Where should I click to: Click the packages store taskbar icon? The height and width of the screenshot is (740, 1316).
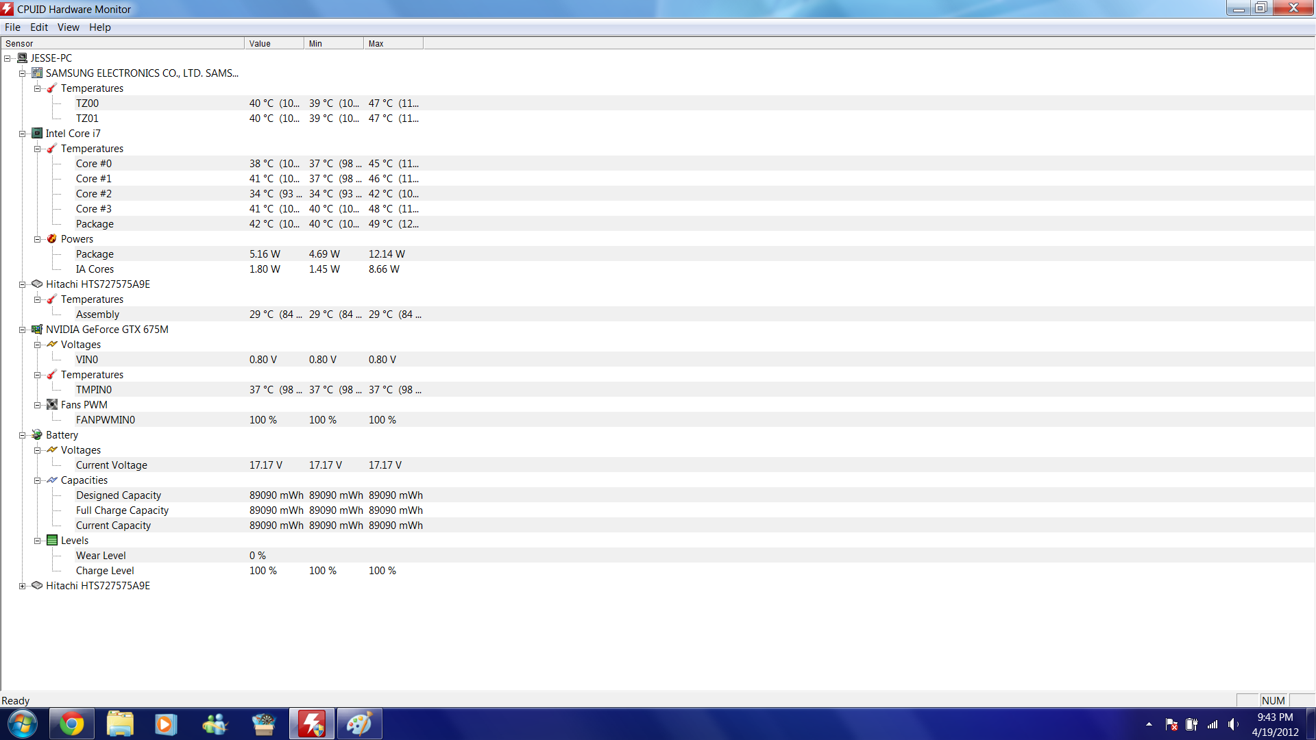click(263, 724)
